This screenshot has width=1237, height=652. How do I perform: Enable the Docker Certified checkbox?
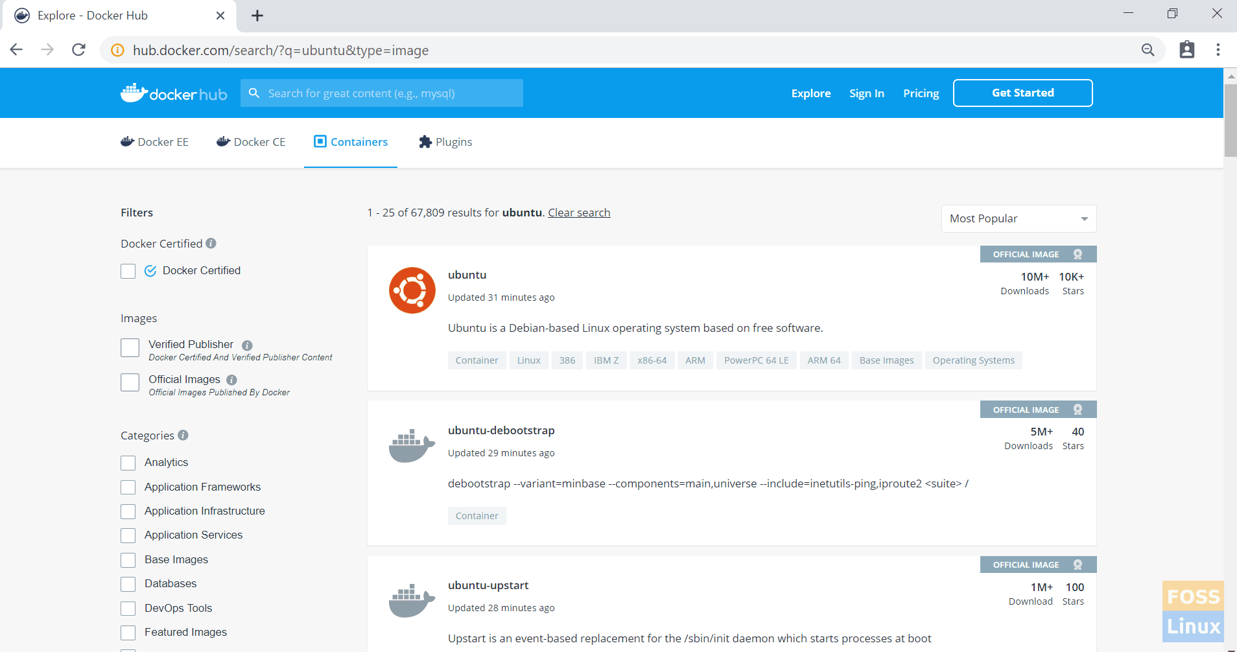coord(128,271)
